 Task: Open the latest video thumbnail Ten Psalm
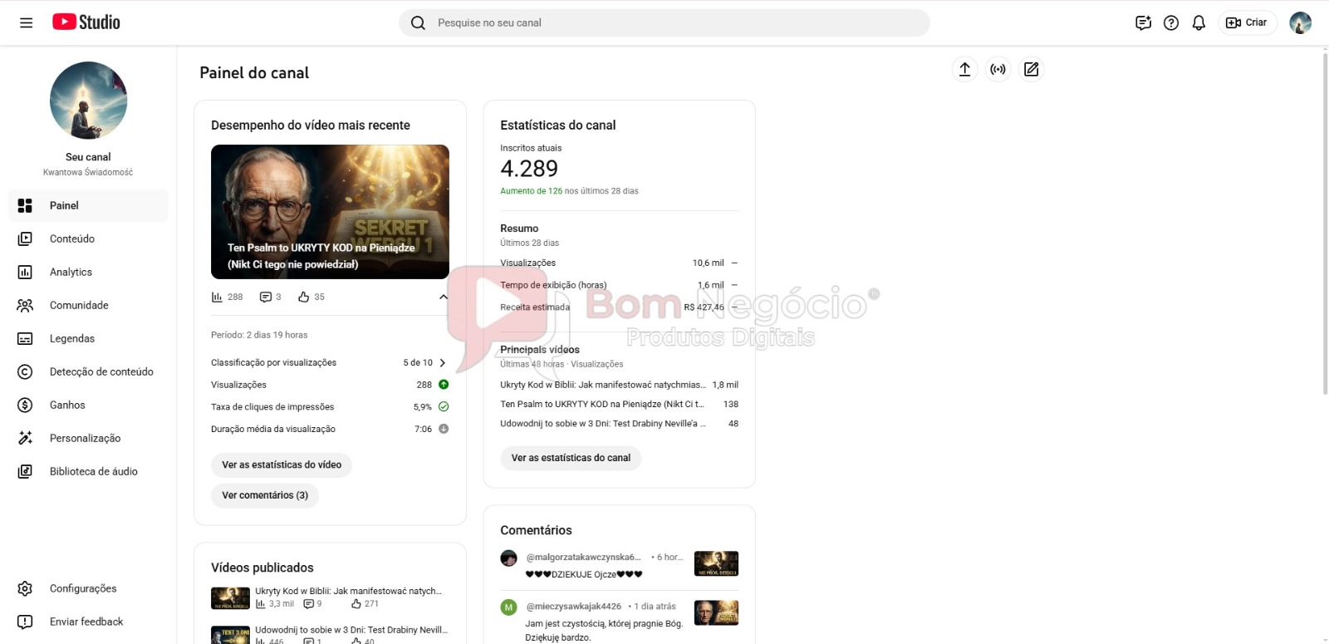(330, 212)
